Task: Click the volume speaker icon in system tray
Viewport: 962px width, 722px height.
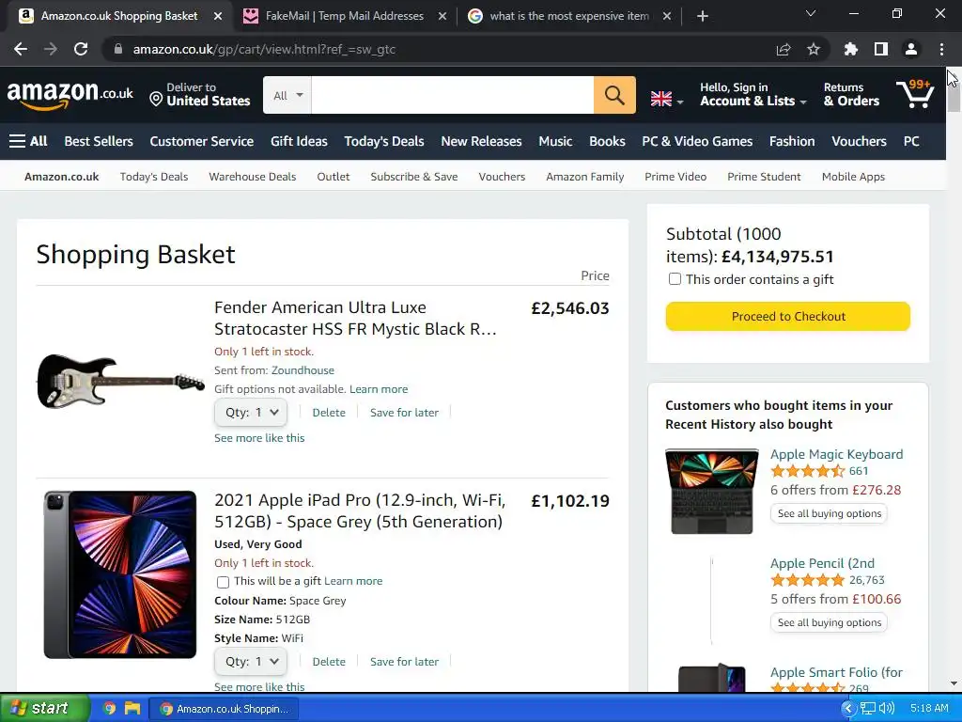Action: point(887,709)
